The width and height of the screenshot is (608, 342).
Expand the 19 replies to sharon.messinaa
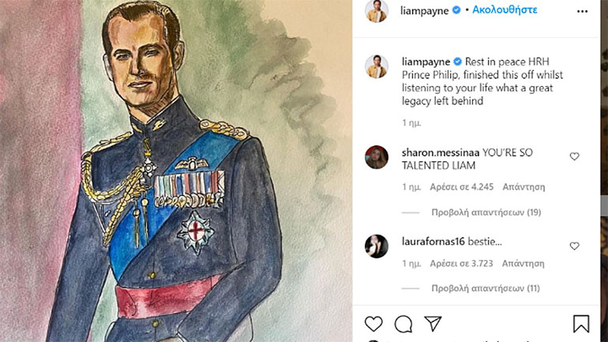point(486,212)
